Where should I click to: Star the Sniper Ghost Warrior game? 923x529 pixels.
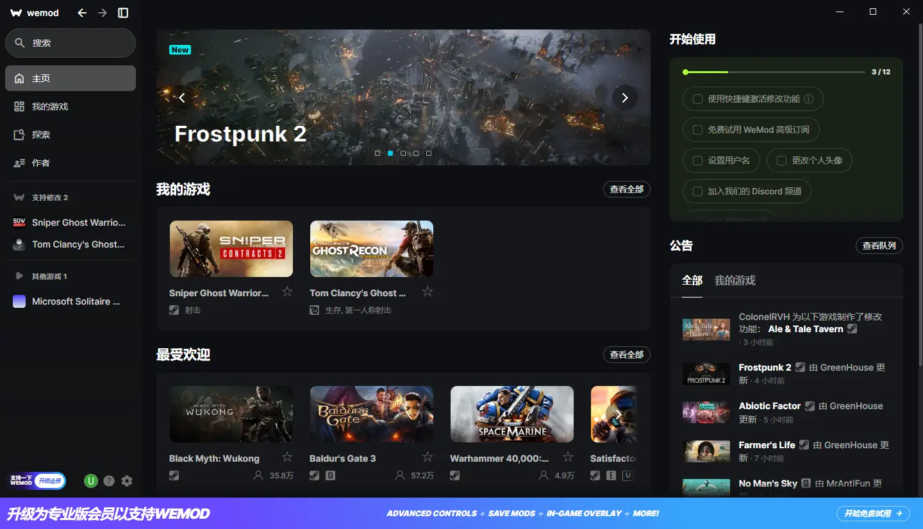[x=287, y=292]
